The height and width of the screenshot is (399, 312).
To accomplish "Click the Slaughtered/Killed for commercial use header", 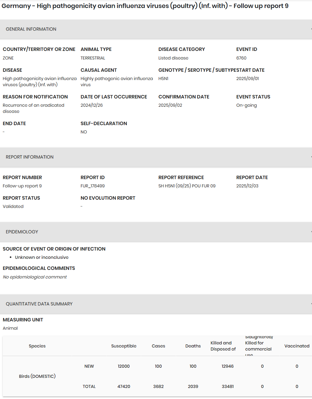I will (x=259, y=346).
